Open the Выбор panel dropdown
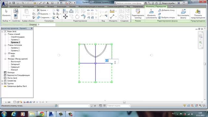The image size is (208, 117). pos(6,21)
